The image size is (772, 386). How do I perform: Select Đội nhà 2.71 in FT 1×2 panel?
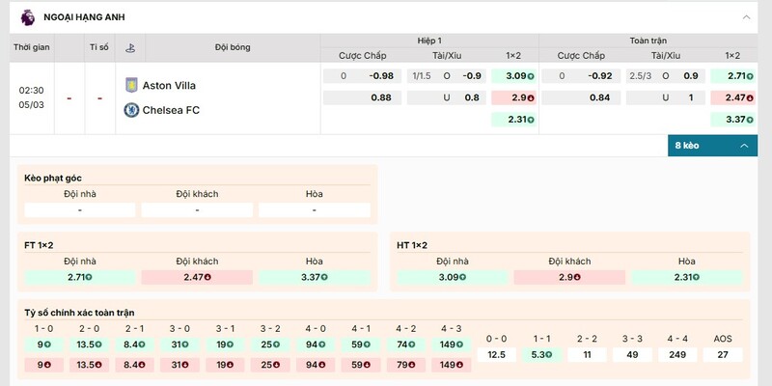tap(79, 278)
